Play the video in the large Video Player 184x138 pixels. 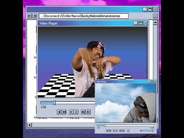[x=71, y=112]
